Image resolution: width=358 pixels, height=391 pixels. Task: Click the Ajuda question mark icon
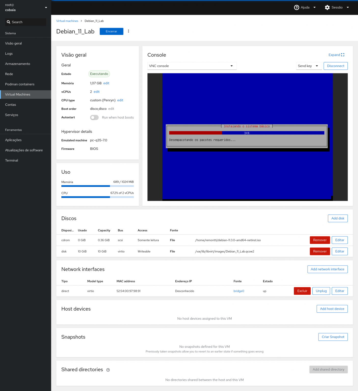[x=296, y=7]
